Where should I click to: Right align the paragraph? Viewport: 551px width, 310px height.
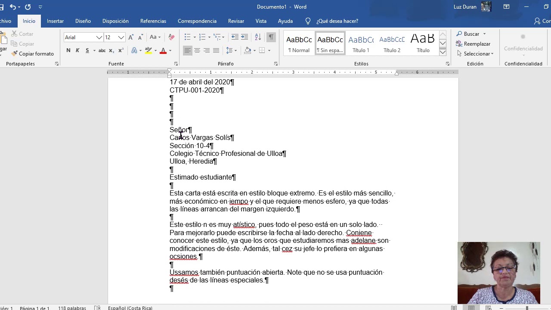pyautogui.click(x=207, y=50)
